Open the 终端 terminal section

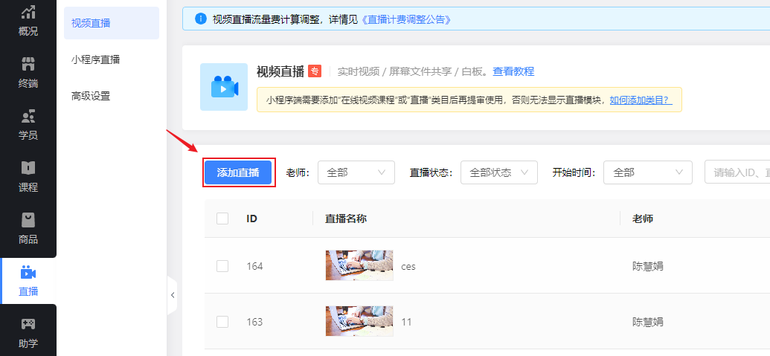[x=28, y=73]
